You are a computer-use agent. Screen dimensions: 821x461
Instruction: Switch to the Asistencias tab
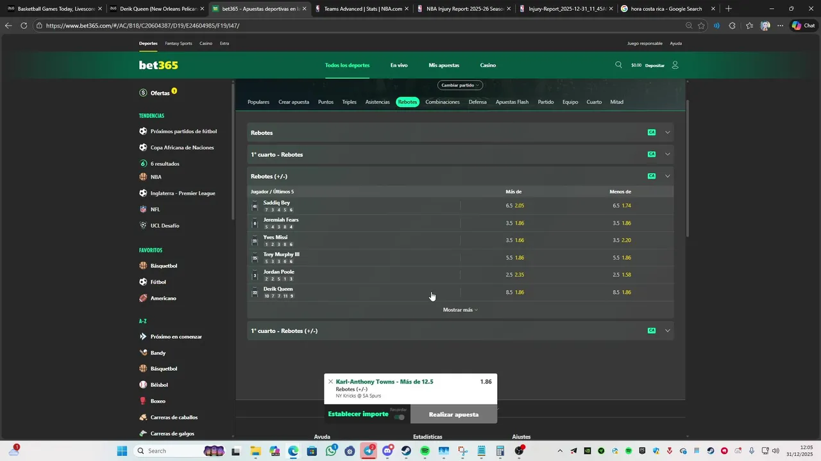point(378,102)
